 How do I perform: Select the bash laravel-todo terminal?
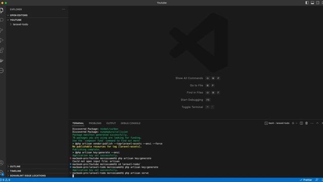click(277, 123)
